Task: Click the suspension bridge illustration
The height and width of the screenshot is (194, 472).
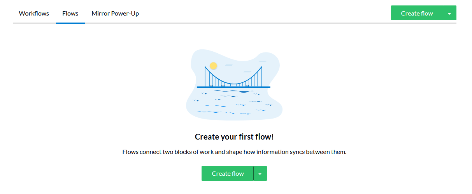Action: coord(233,77)
